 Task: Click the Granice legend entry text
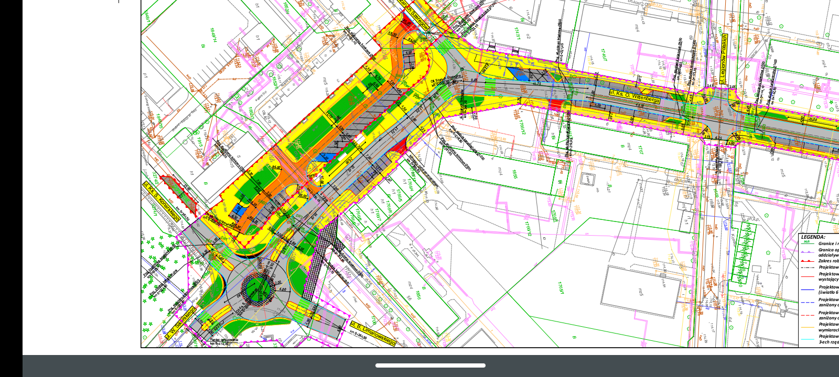tap(829, 244)
